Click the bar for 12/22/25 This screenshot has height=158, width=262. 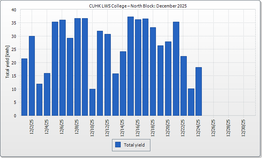(x=183, y=86)
